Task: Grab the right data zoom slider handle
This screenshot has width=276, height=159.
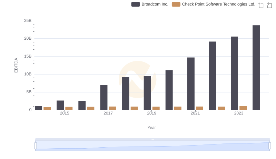Action: pyautogui.click(x=269, y=146)
